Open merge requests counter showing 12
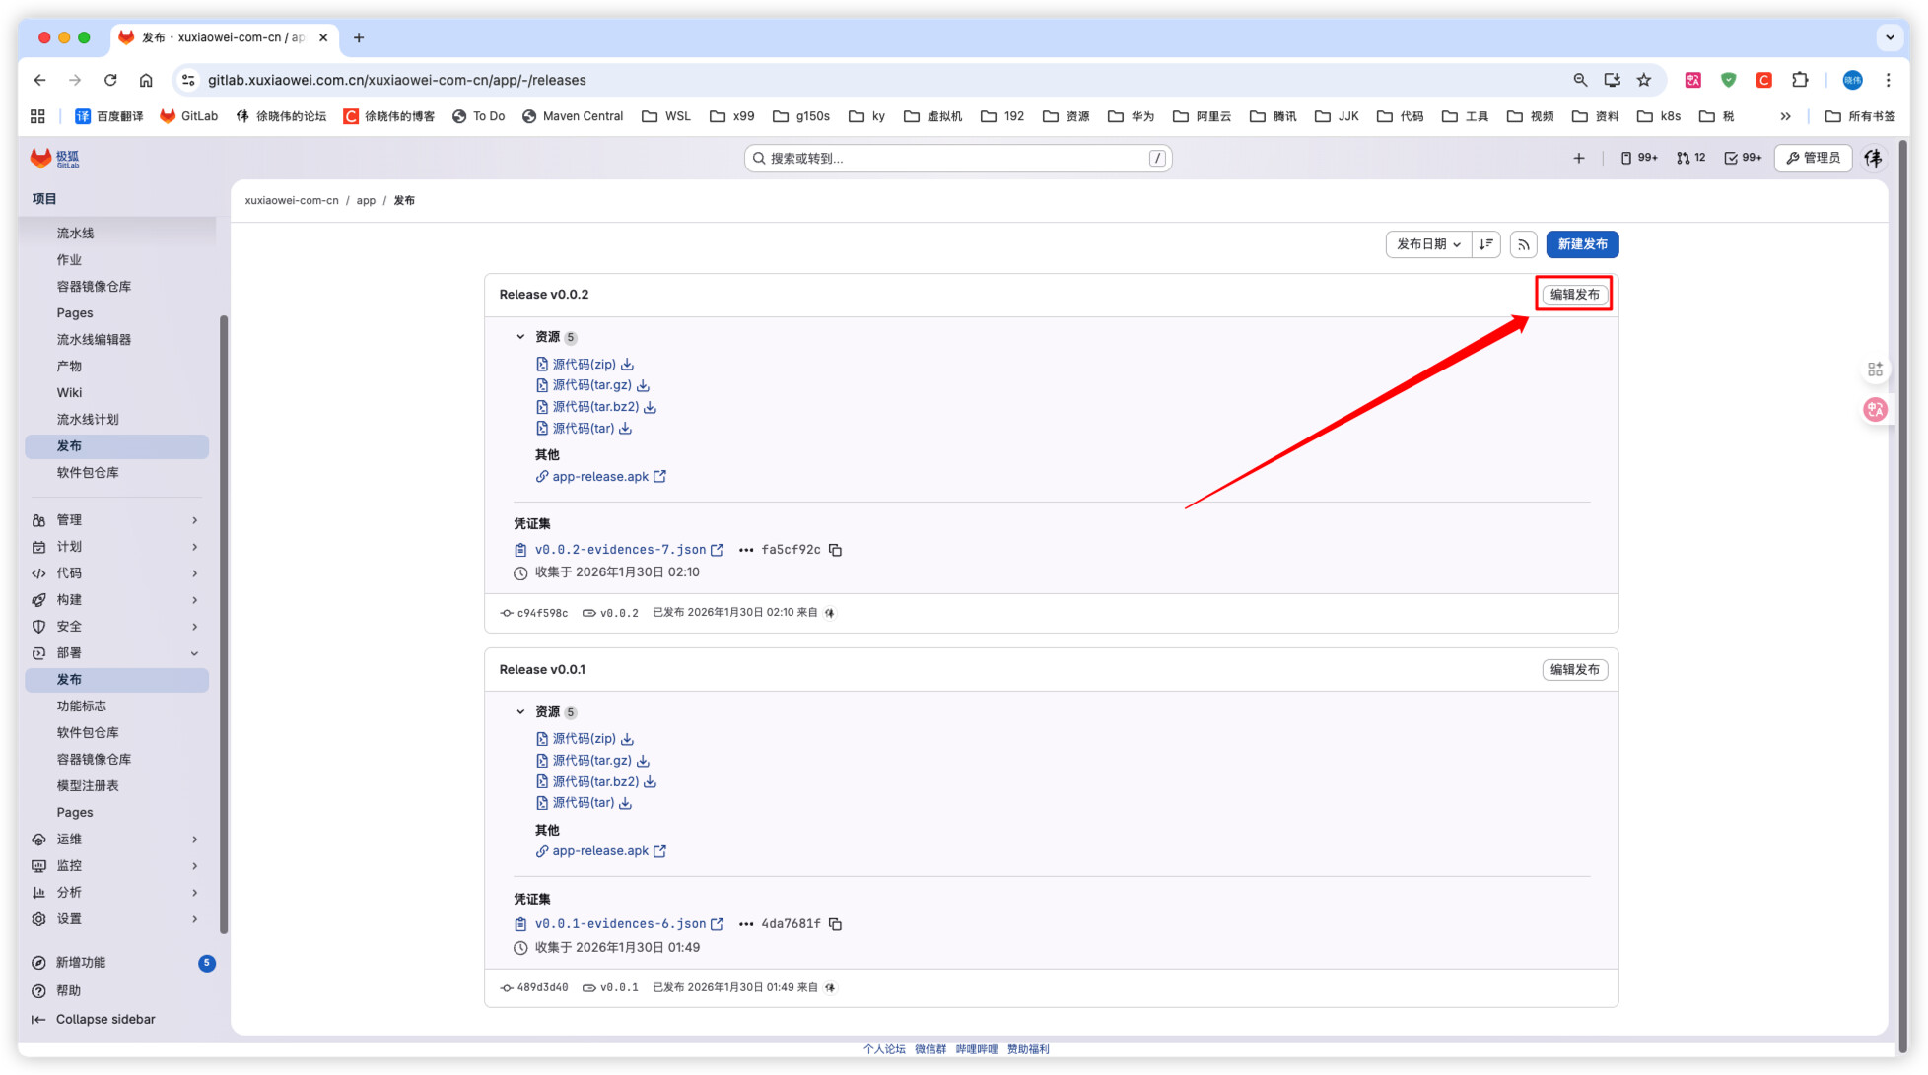The width and height of the screenshot is (1928, 1075). pyautogui.click(x=1690, y=158)
